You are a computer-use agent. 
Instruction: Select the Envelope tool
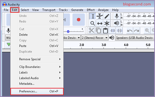point(100,16)
